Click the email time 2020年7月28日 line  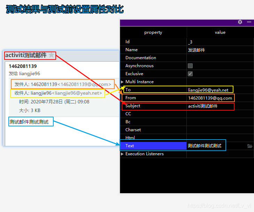click(54, 102)
